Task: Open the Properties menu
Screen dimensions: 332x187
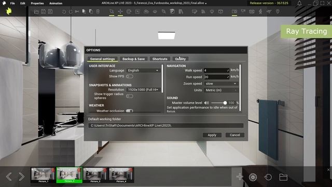Action: pos(37,3)
